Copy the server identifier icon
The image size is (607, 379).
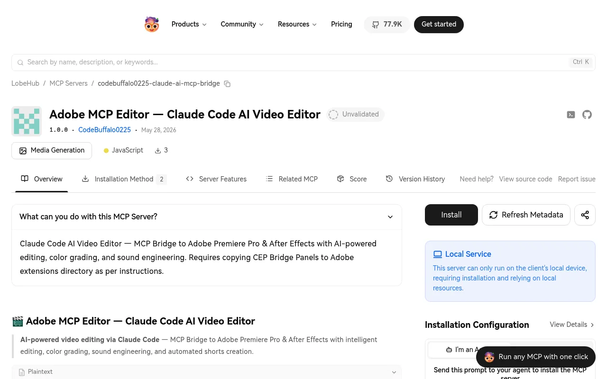click(227, 84)
